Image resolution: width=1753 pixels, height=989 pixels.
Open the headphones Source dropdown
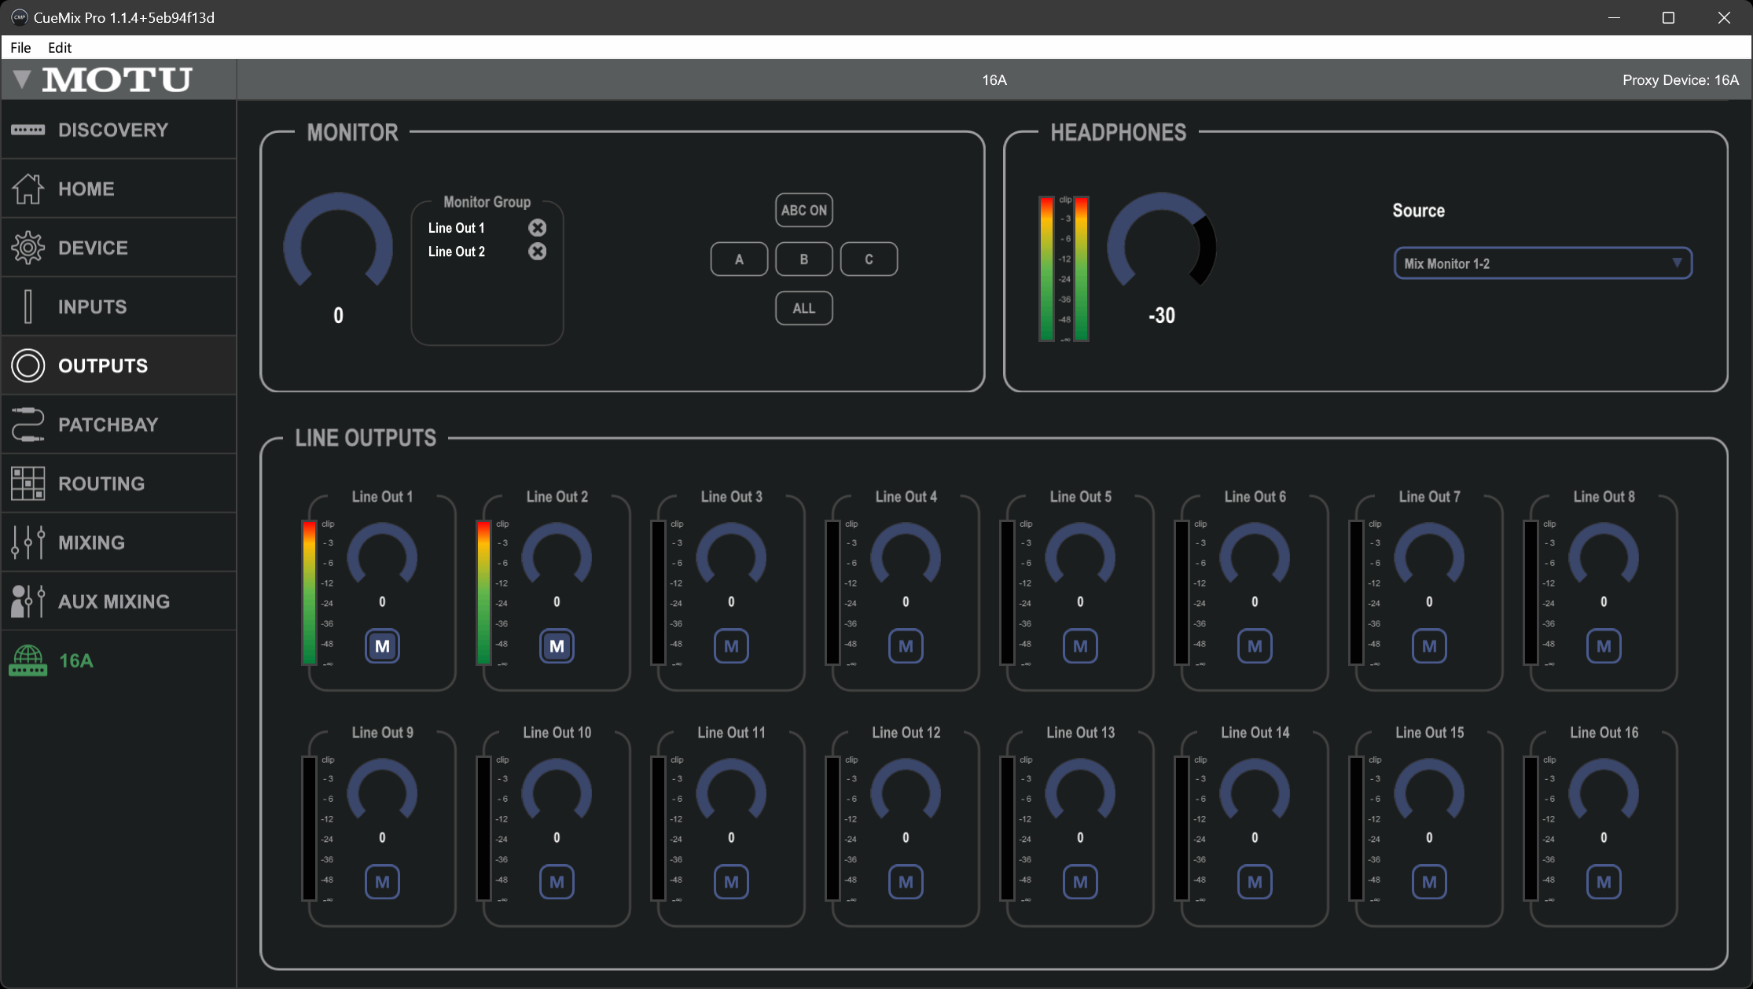(1542, 263)
